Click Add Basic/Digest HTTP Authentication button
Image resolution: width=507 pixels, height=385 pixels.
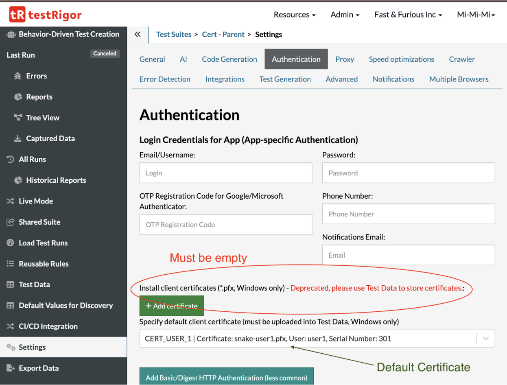pyautogui.click(x=226, y=378)
